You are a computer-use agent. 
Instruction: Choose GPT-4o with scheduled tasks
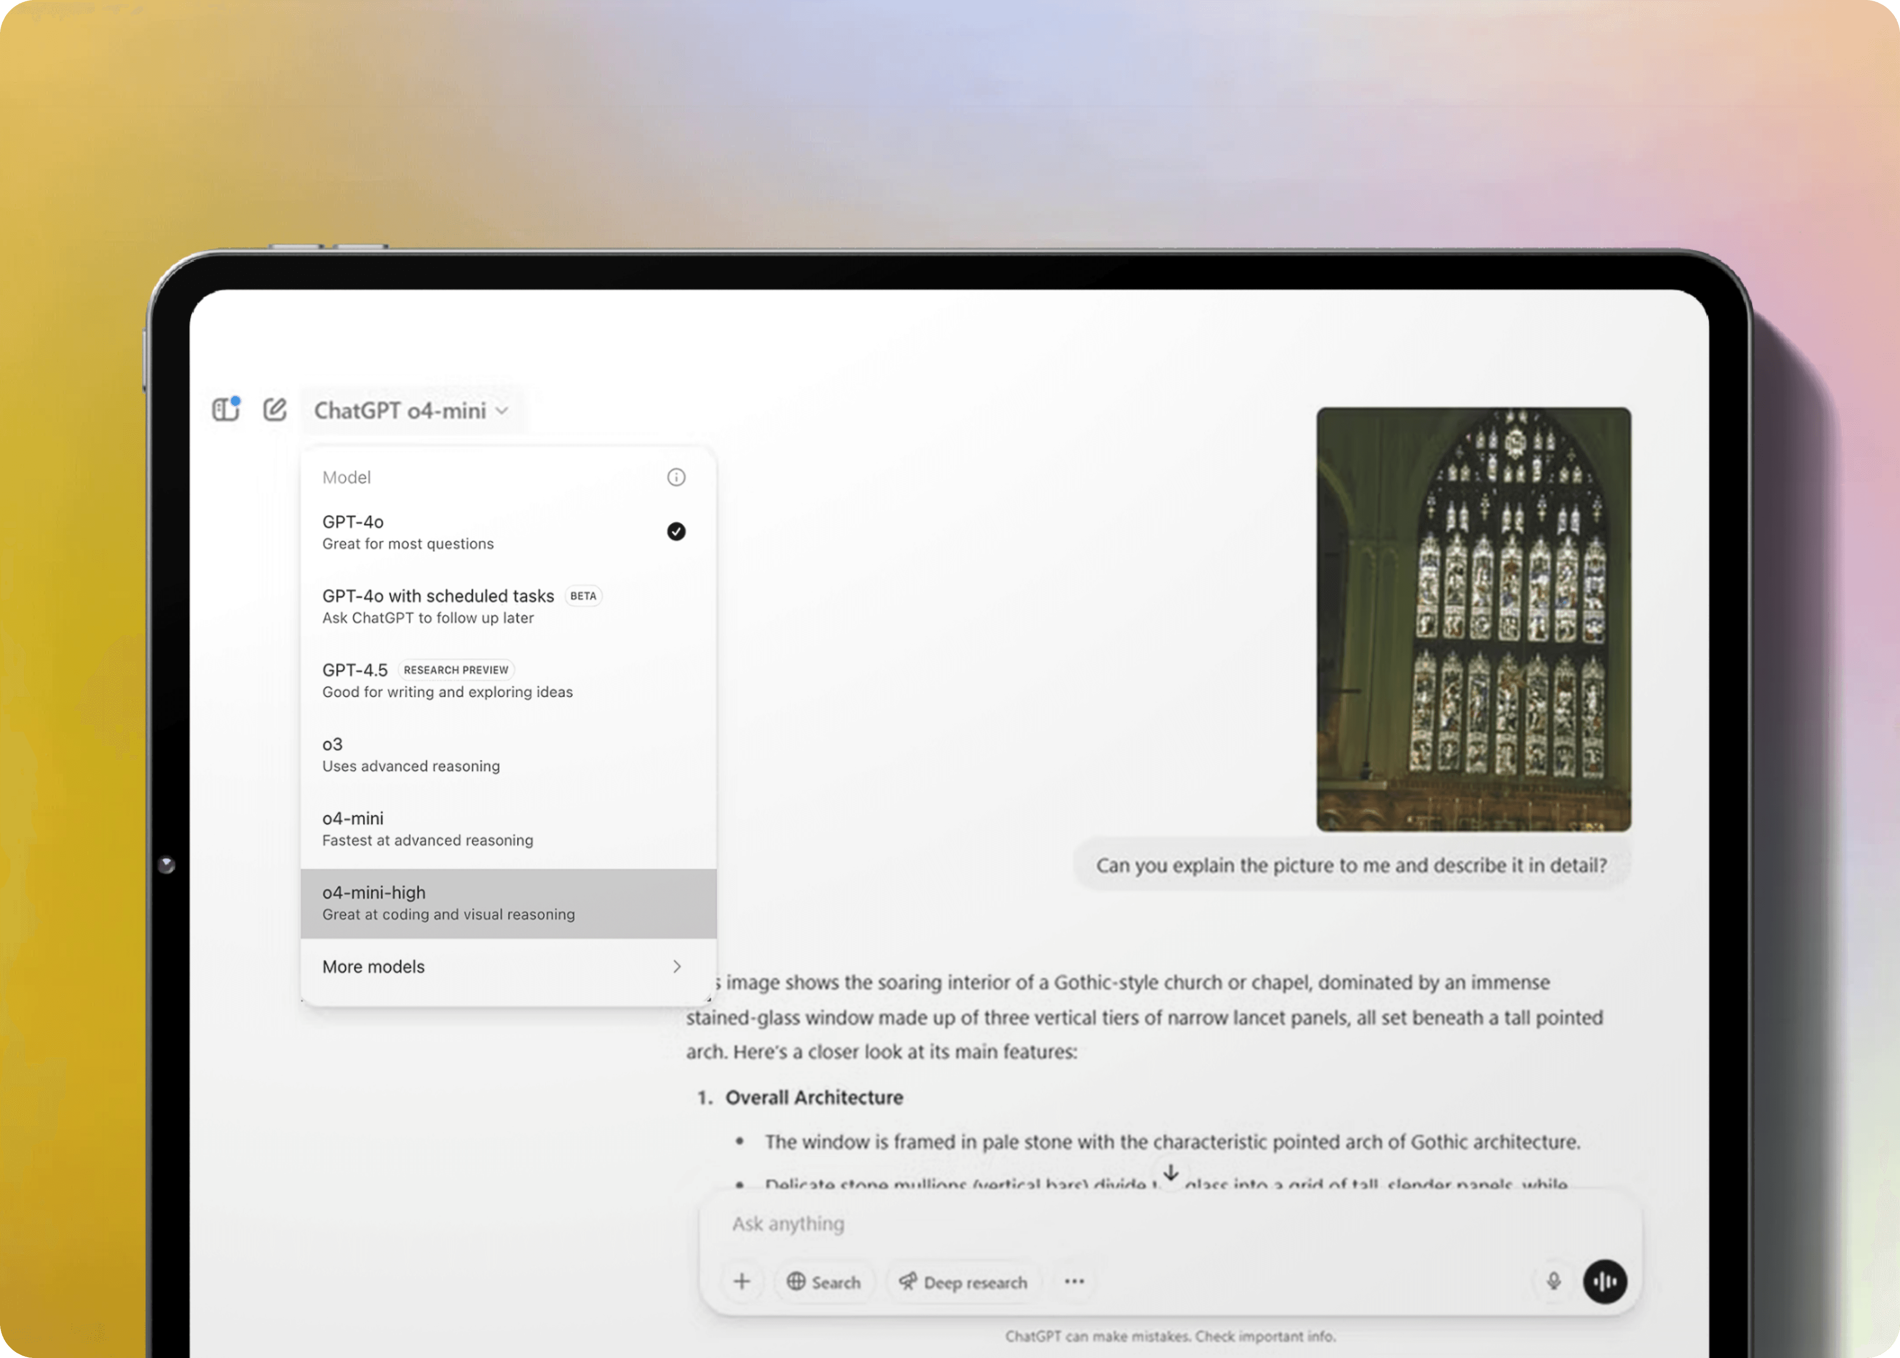[x=507, y=606]
